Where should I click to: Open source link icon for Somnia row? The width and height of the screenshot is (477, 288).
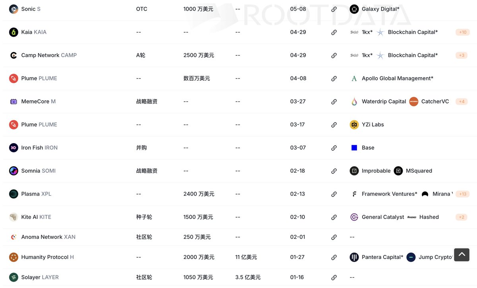[334, 171]
